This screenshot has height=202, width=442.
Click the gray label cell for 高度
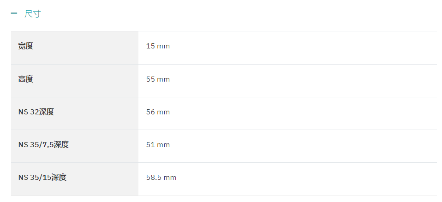click(75, 81)
